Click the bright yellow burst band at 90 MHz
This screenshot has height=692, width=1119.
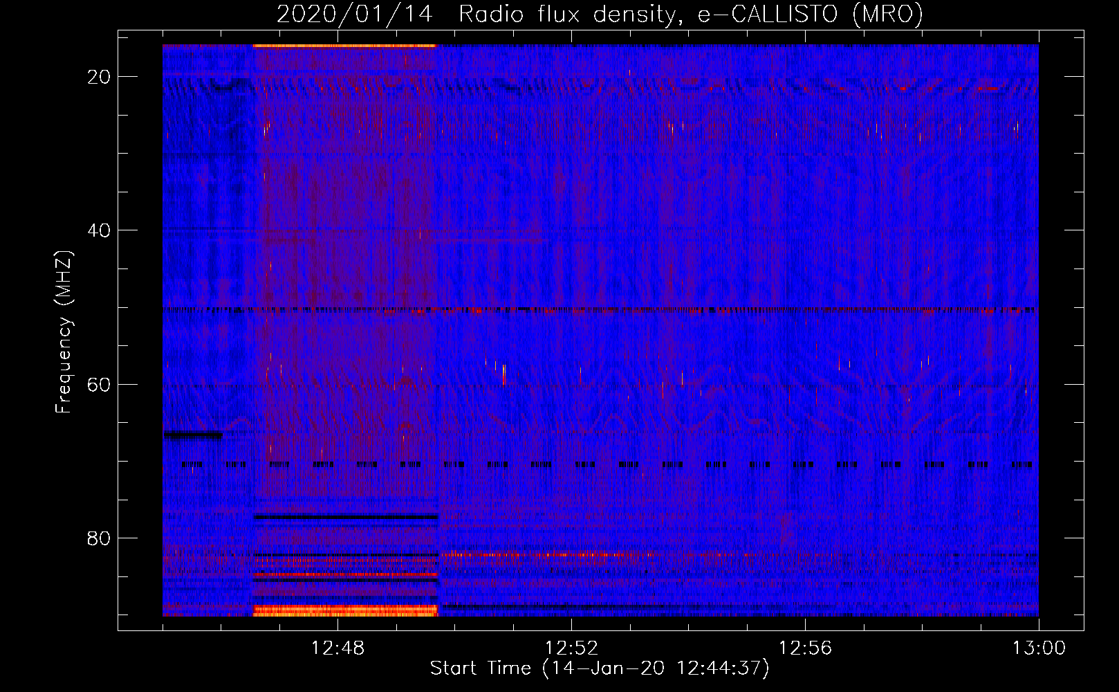click(x=346, y=610)
